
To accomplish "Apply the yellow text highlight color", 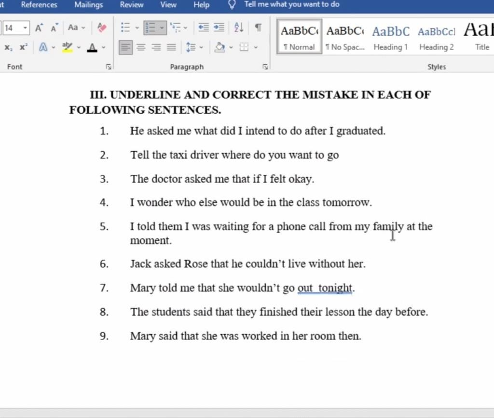I will tap(67, 48).
